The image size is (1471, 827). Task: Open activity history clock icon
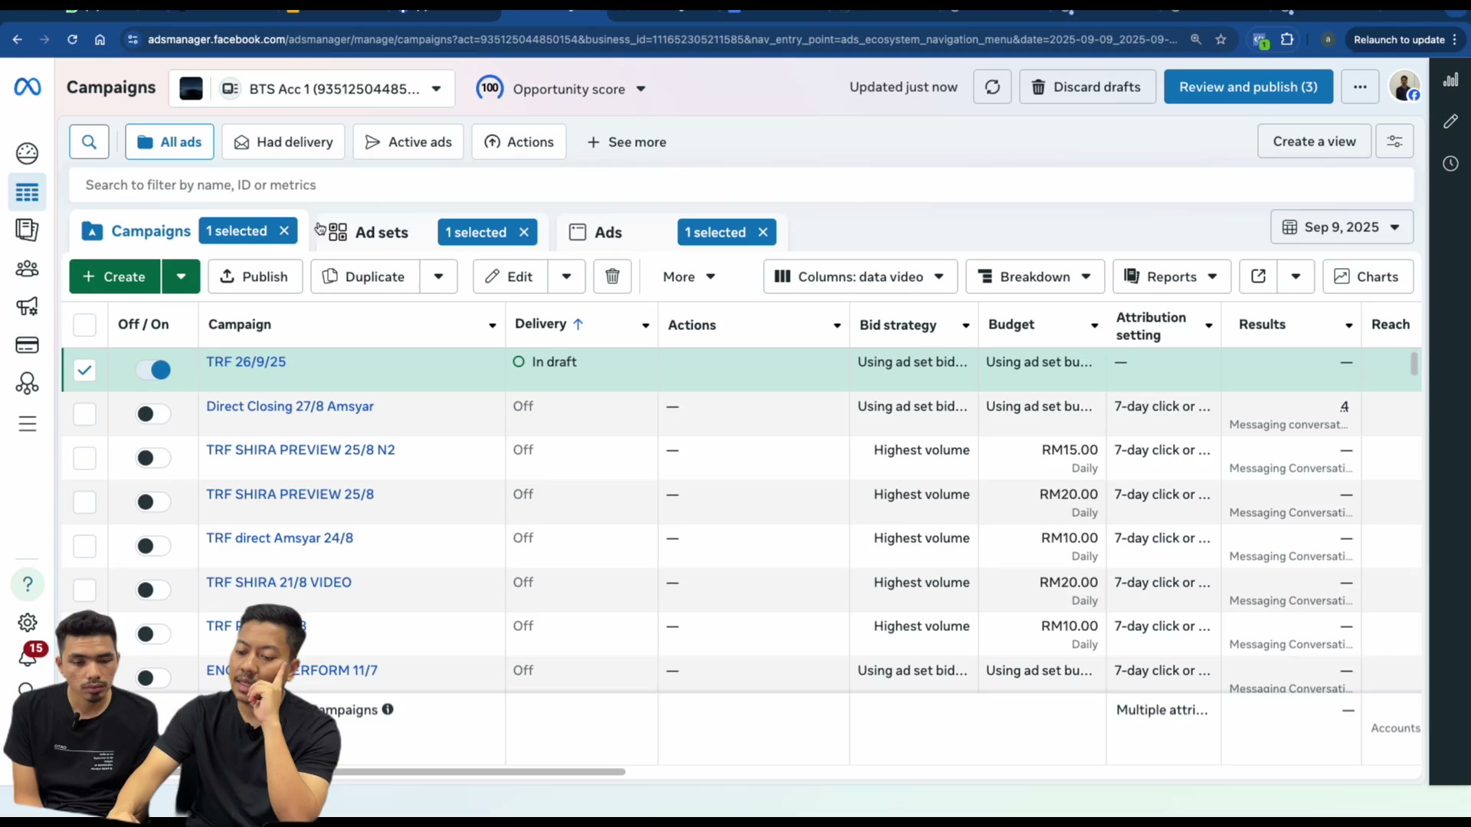(x=1450, y=164)
